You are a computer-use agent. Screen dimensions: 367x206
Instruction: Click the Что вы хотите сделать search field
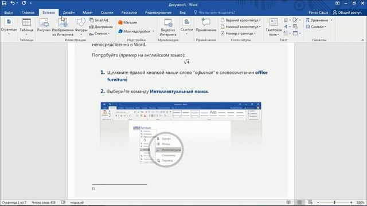pos(214,13)
